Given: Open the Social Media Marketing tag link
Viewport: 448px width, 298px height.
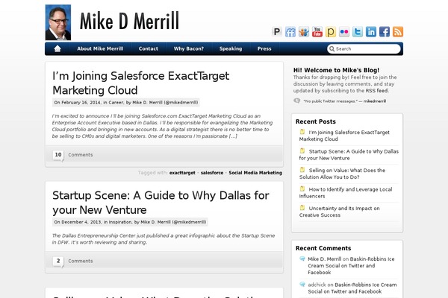Looking at the screenshot, I should (x=255, y=173).
